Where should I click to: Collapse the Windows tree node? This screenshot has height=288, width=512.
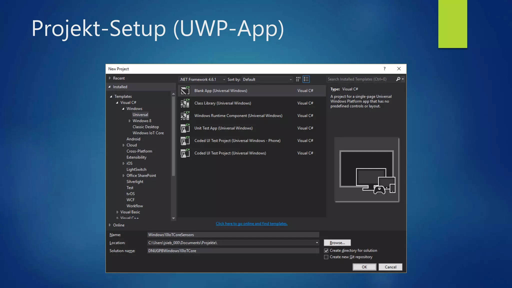123,109
